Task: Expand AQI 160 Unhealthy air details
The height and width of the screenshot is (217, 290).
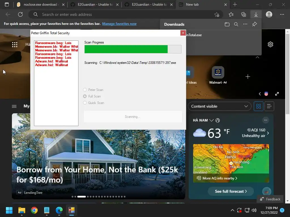Action: (256, 133)
